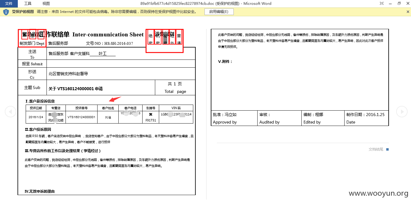
Task: Click the 主送 To cell
Action: (x=32, y=54)
